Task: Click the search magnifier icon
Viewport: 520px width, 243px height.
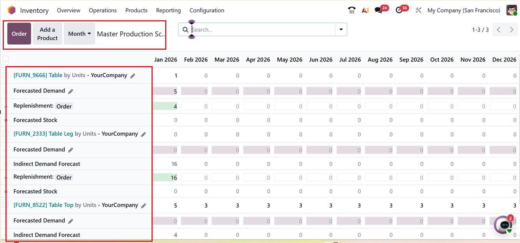Action: click(185, 29)
